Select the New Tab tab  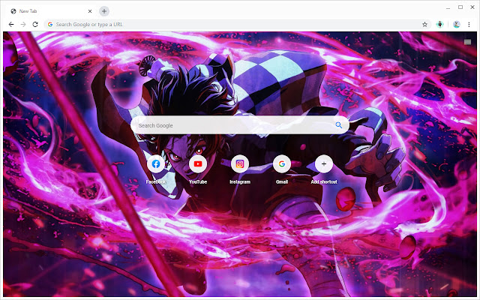coord(51,11)
